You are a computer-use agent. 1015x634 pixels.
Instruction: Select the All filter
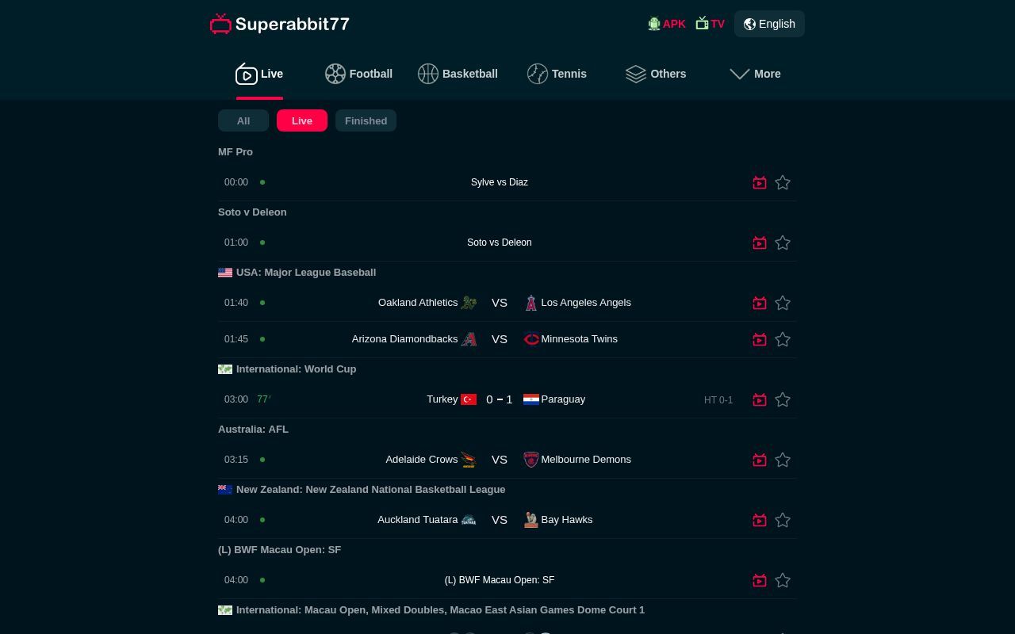(243, 120)
